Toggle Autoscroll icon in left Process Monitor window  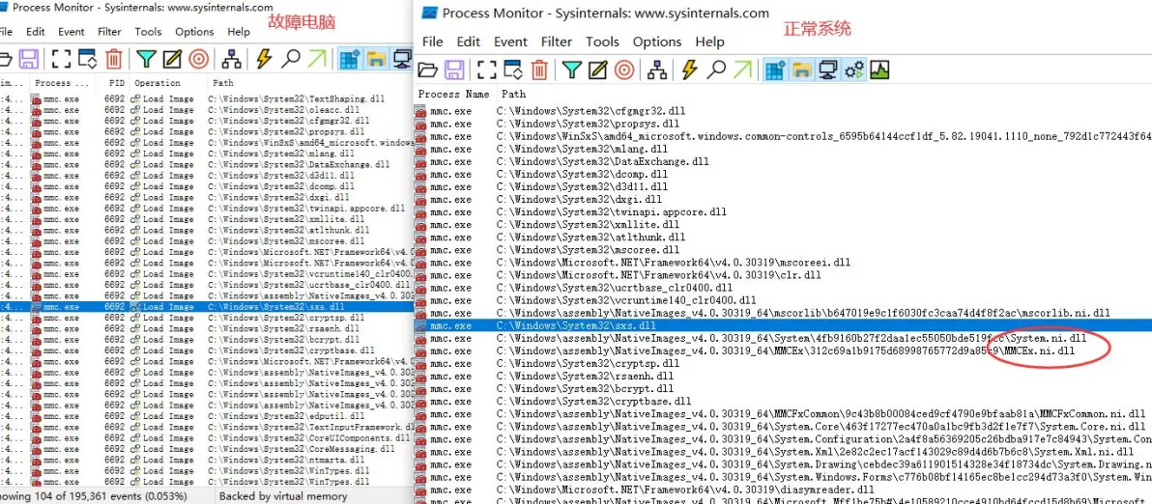coord(87,59)
